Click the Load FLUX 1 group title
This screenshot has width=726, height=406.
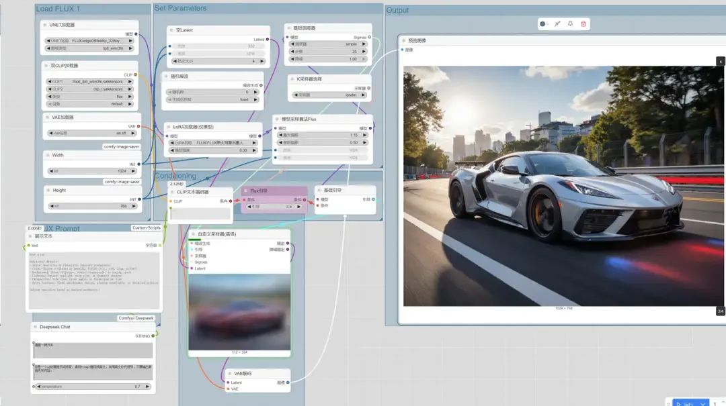tap(58, 9)
